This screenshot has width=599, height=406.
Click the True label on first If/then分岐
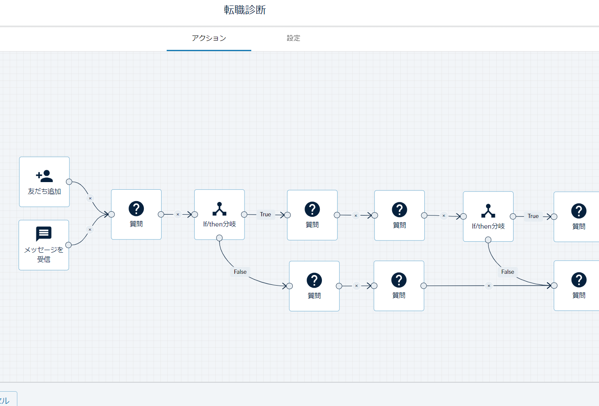coord(265,214)
